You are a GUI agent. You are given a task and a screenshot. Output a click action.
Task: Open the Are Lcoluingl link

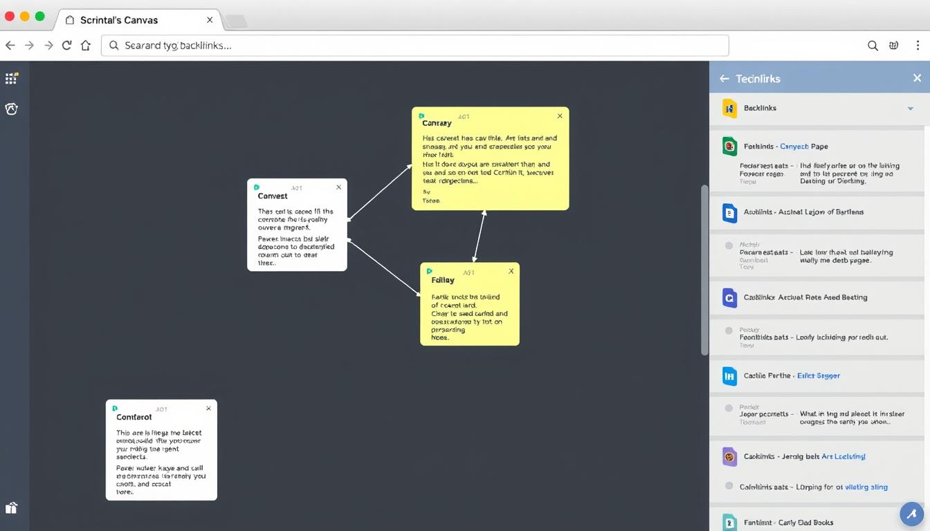pos(844,456)
